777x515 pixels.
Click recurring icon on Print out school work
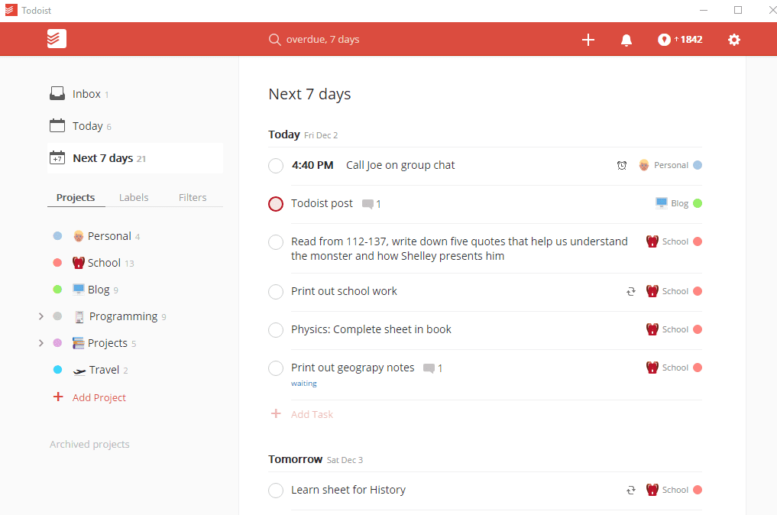[x=631, y=291]
